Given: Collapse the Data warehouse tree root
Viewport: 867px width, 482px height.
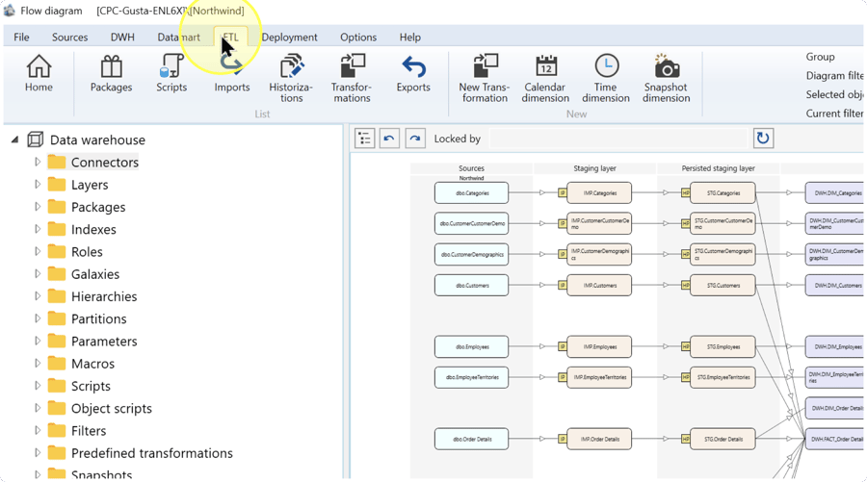Looking at the screenshot, I should coord(14,140).
